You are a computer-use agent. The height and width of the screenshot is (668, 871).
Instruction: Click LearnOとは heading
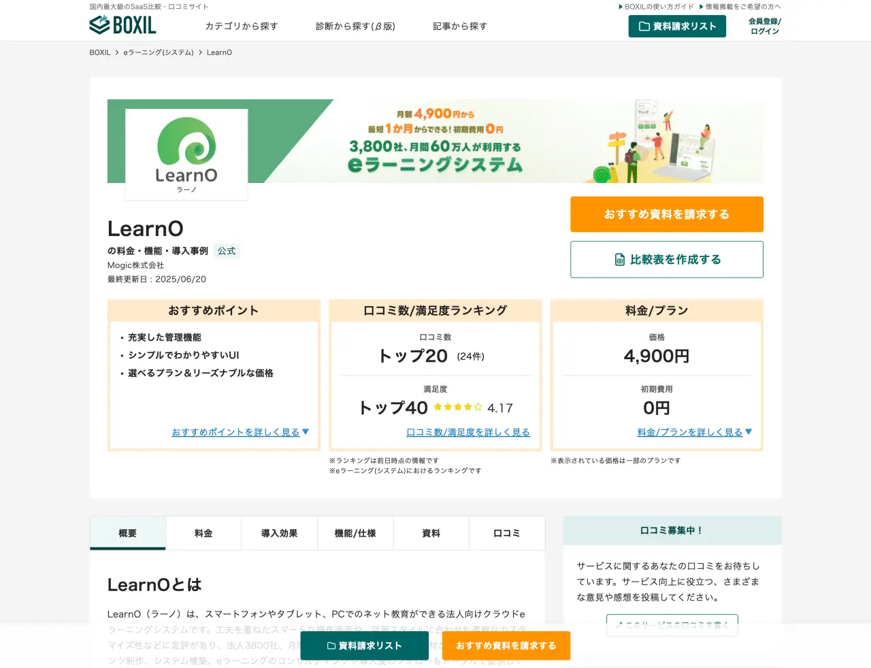154,584
